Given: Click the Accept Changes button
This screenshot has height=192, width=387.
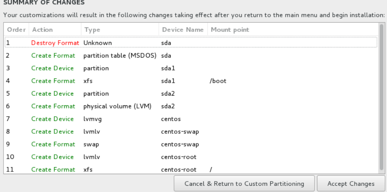Looking at the screenshot, I should click(x=351, y=183).
